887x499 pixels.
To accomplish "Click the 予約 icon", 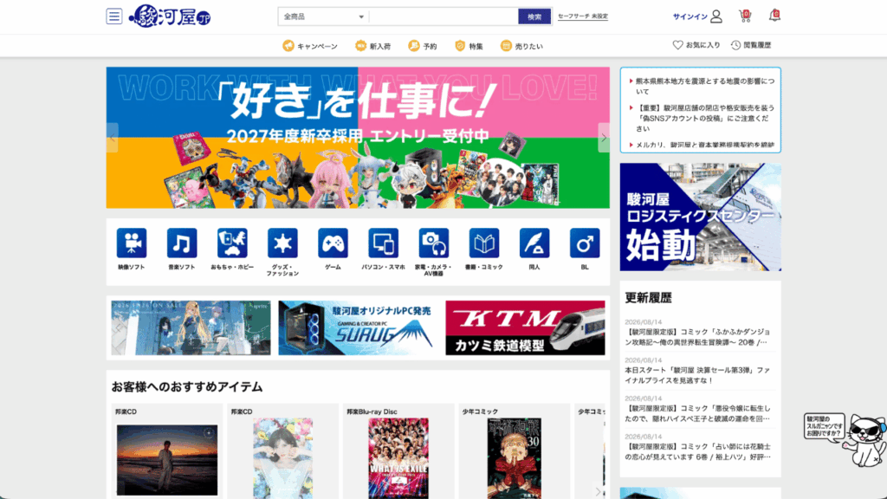I will pos(414,46).
